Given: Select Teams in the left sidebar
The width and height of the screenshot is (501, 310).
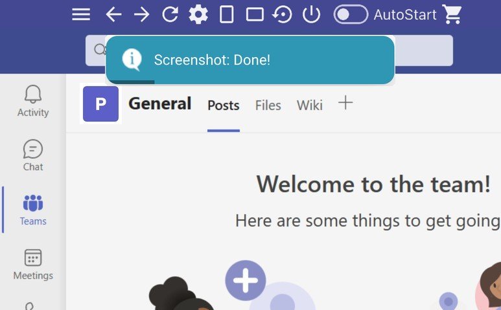Looking at the screenshot, I should point(33,210).
